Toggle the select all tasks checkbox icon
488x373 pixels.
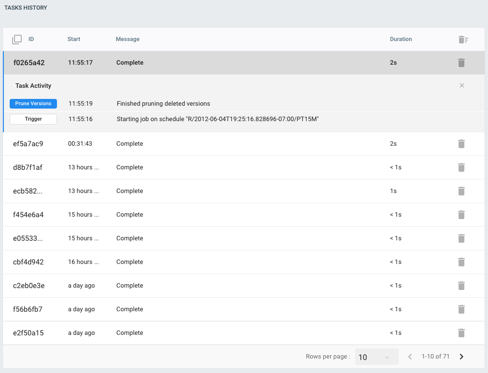point(17,40)
